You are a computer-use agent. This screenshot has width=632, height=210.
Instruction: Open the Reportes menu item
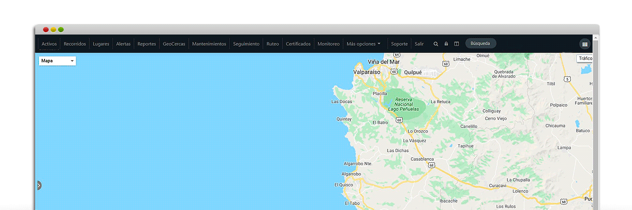(x=147, y=44)
